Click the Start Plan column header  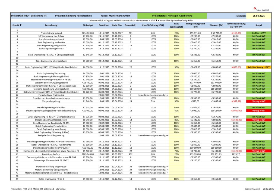[103, 25]
